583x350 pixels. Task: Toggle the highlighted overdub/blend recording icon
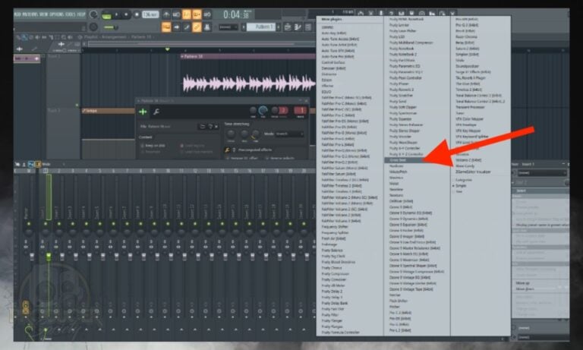[x=197, y=14]
